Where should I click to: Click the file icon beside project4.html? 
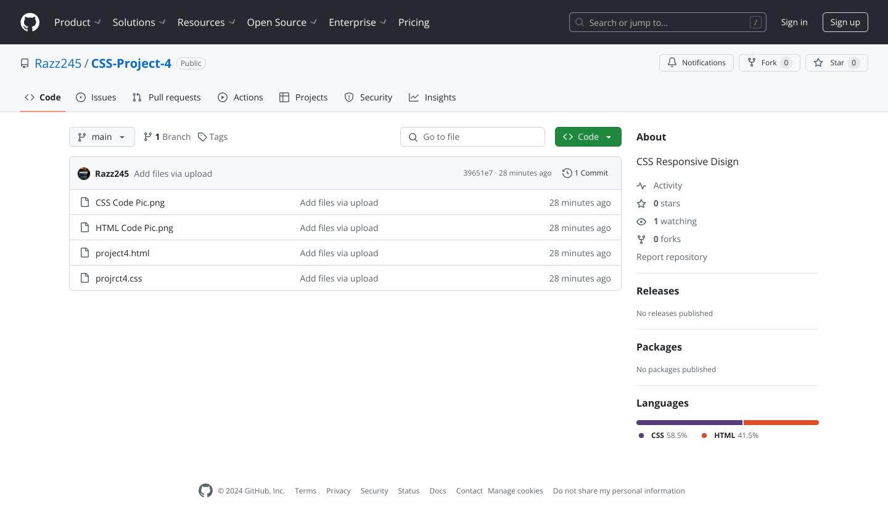pos(85,253)
